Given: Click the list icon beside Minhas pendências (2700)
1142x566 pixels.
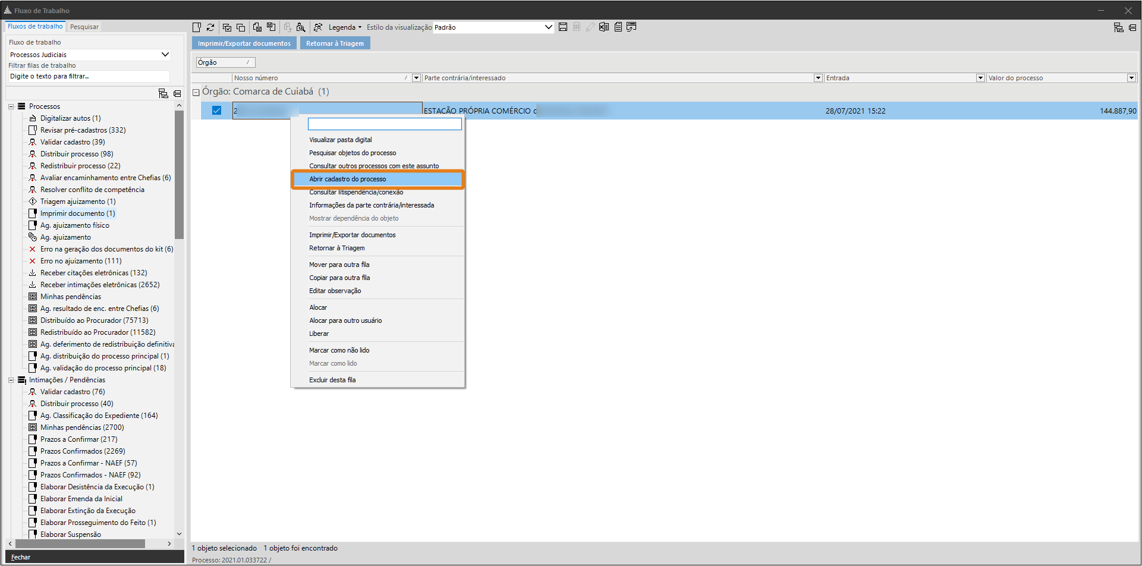Looking at the screenshot, I should (x=33, y=427).
